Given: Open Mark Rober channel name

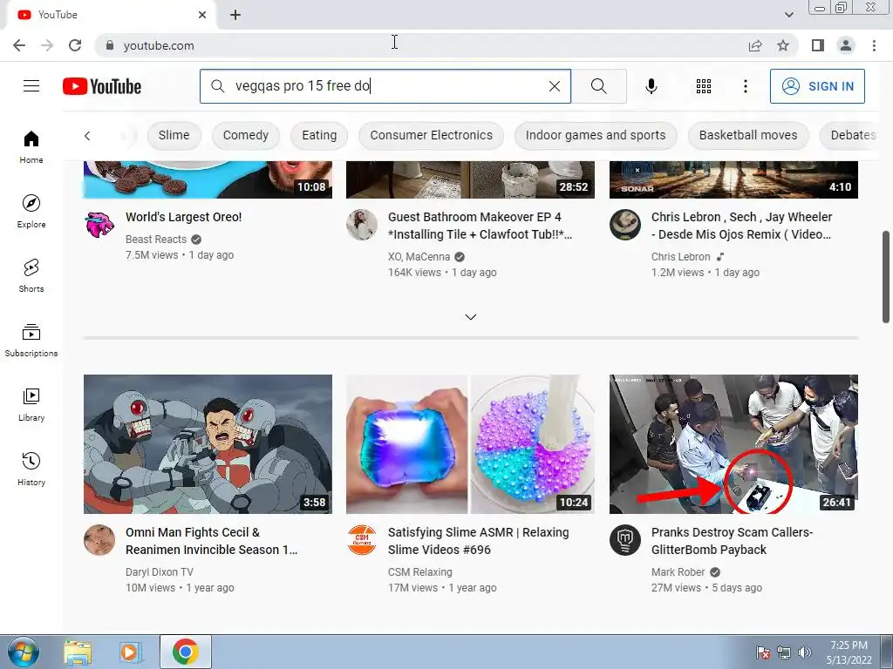Looking at the screenshot, I should (678, 571).
